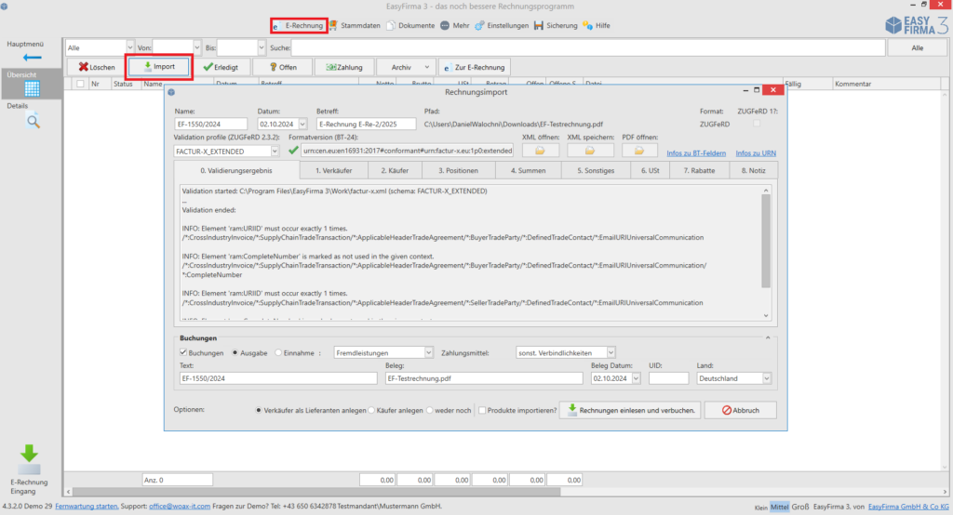Collapse the Buchungen section chevron
Screen dimensions: 953x515
[768, 337]
